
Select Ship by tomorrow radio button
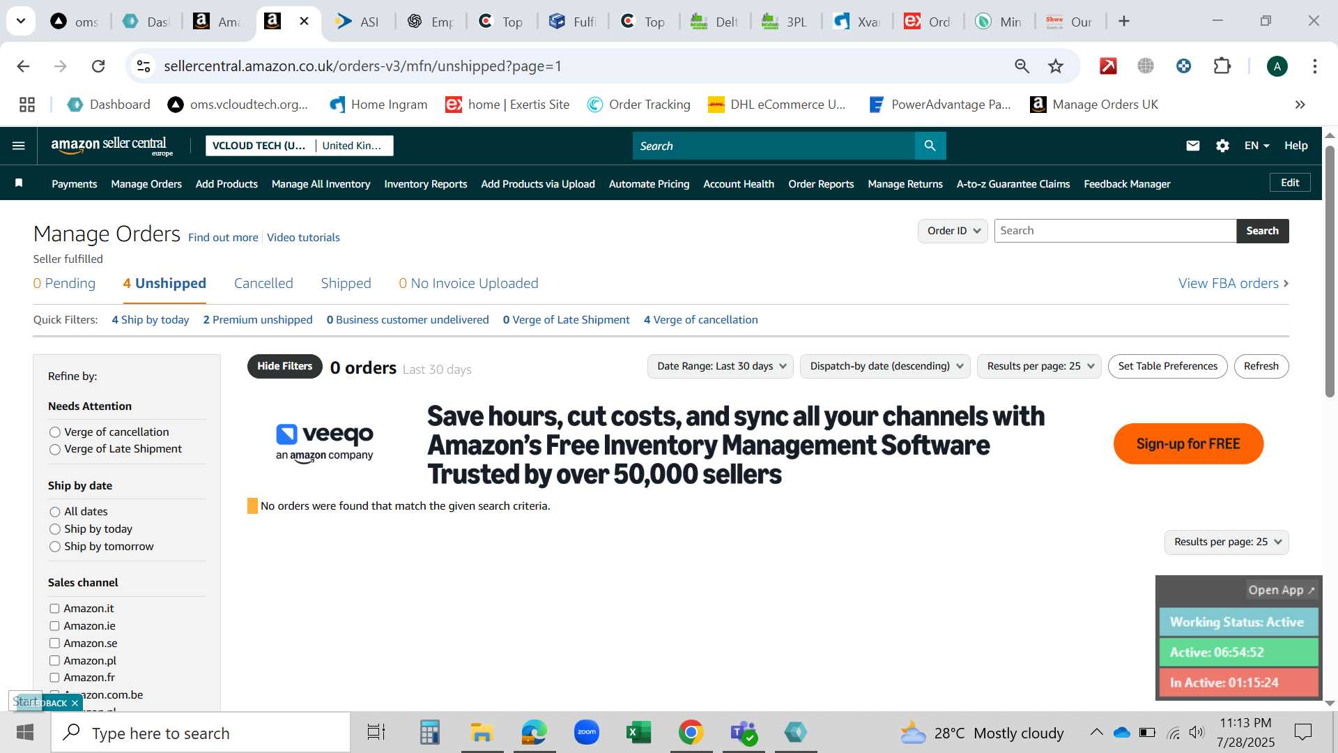(x=55, y=547)
